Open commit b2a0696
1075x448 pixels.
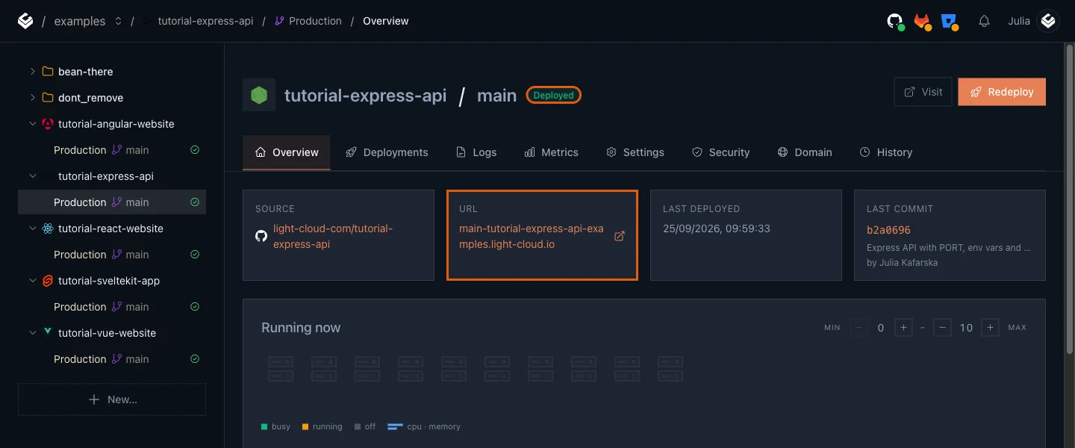pyautogui.click(x=888, y=230)
